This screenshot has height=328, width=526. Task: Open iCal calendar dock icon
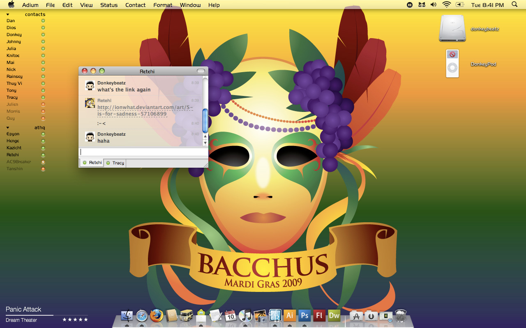click(x=231, y=316)
